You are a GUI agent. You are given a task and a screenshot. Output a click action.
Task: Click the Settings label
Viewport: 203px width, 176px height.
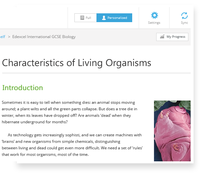click(154, 23)
